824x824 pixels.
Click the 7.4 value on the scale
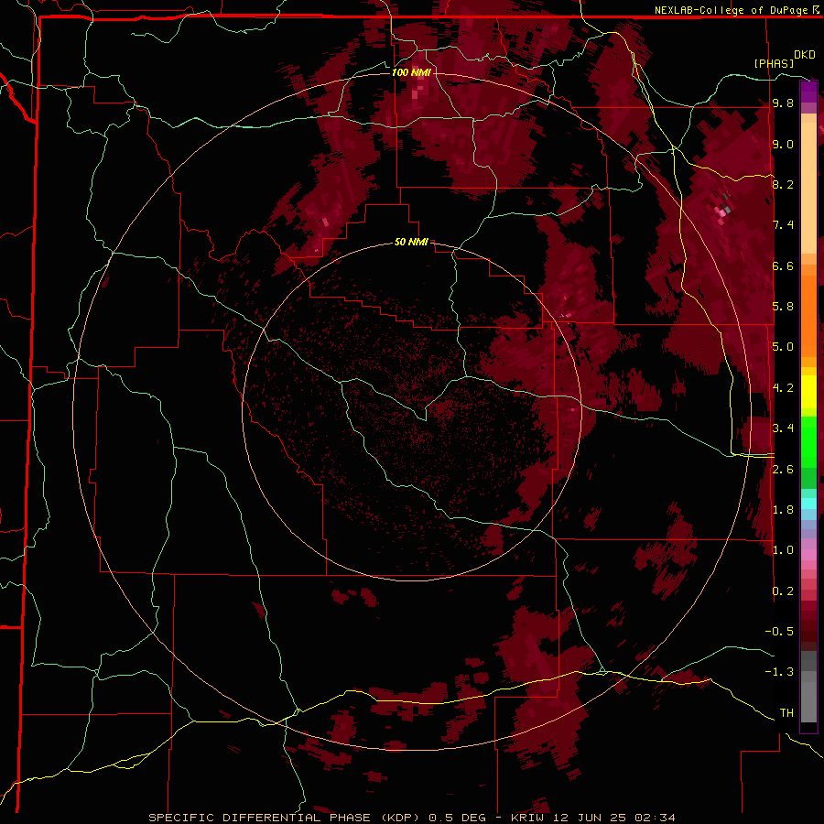click(x=783, y=225)
